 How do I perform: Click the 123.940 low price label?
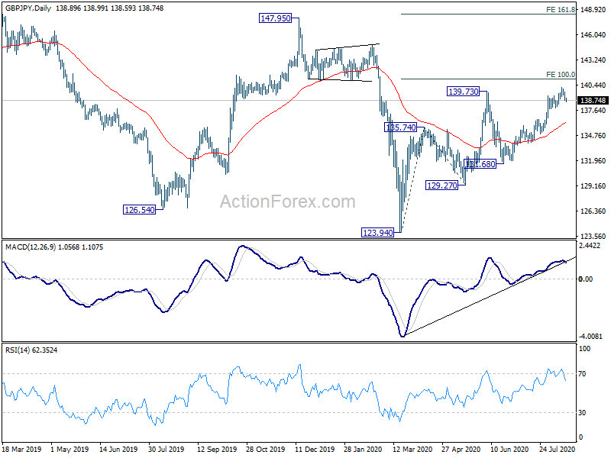click(377, 233)
